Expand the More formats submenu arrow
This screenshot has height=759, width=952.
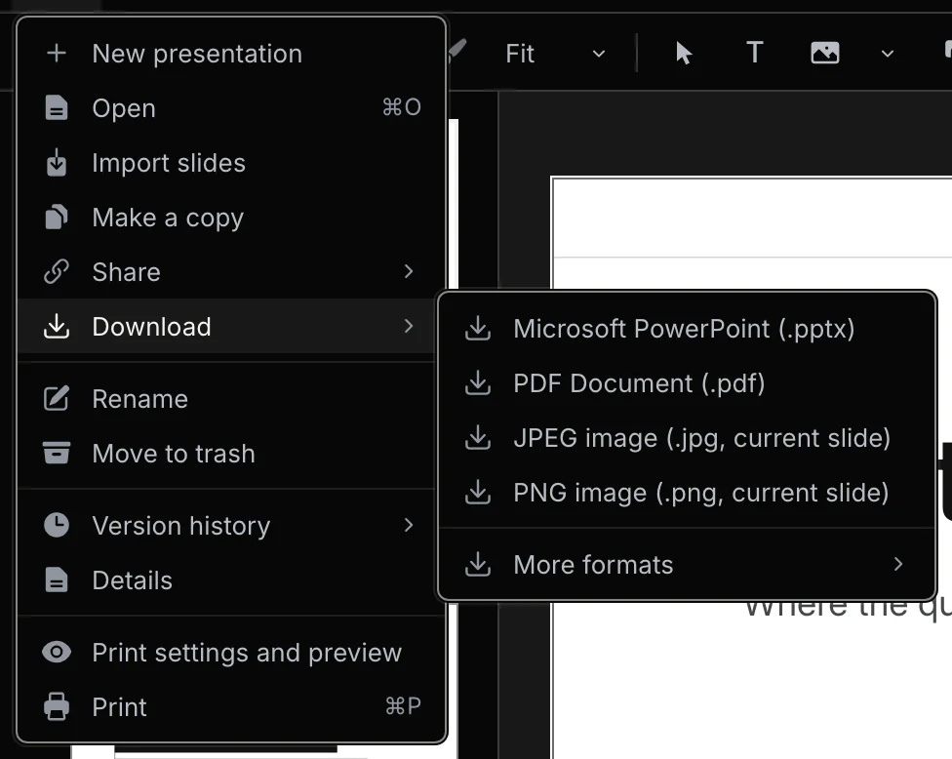[898, 565]
